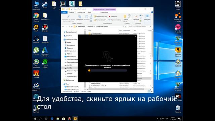
Task: Open FurMark desktop shortcut
Action: coord(36,74)
